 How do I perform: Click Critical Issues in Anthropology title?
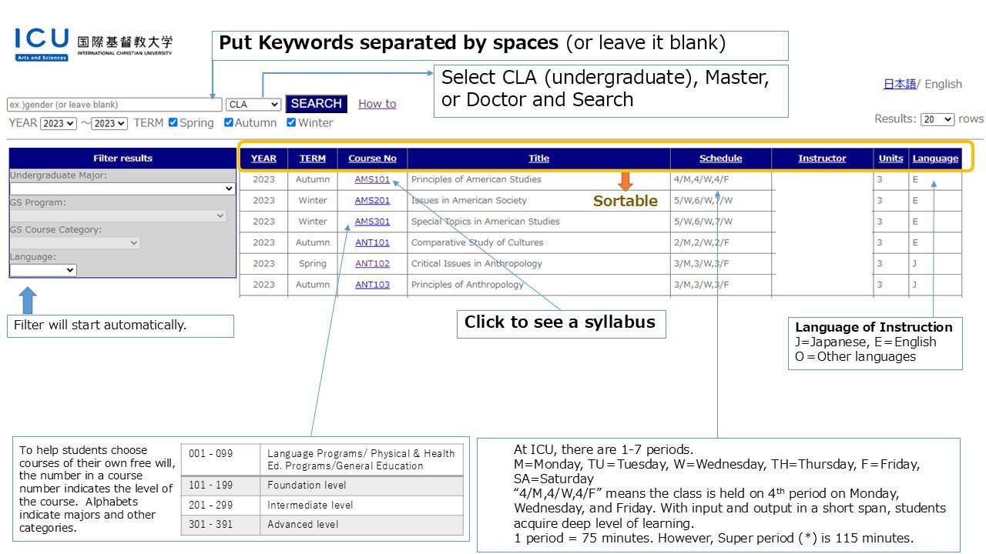point(477,263)
